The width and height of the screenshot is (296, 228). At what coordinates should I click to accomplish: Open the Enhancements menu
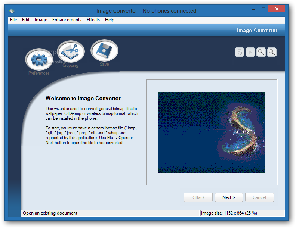(67, 20)
